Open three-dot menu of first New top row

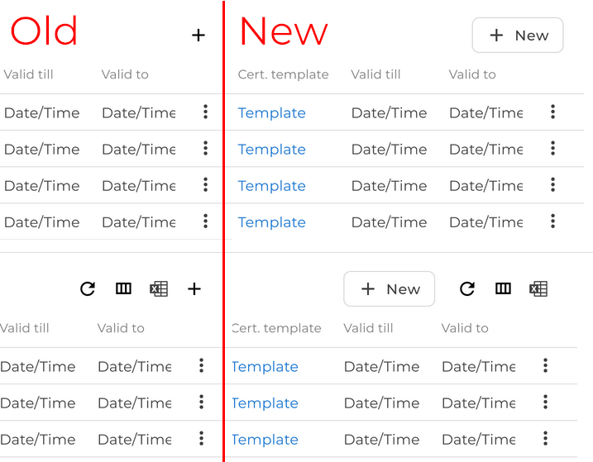pos(553,112)
